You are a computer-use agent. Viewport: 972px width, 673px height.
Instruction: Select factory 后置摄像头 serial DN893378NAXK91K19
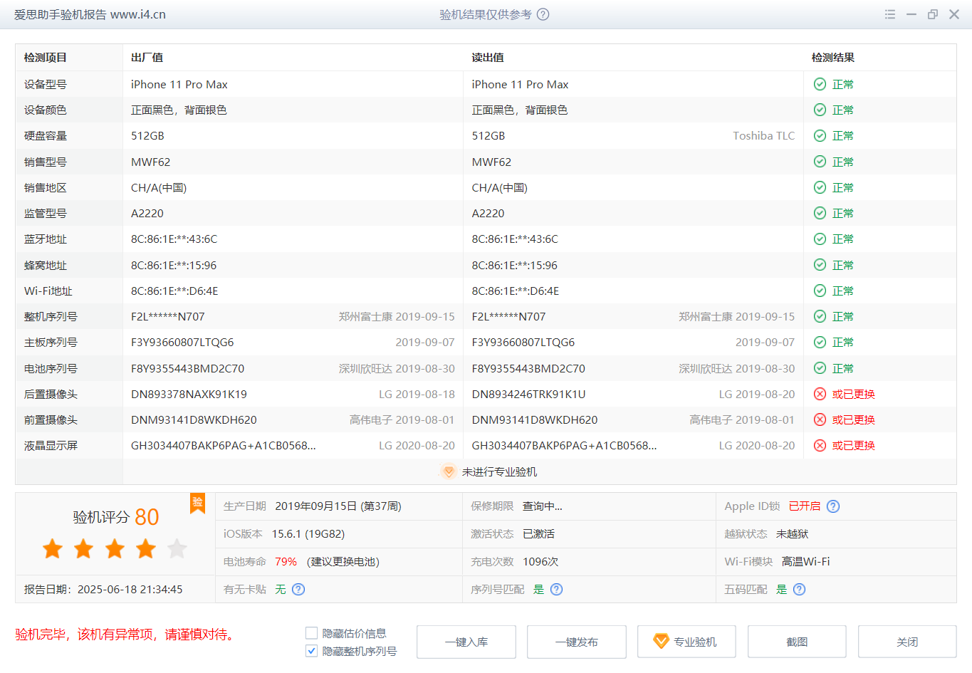[189, 394]
